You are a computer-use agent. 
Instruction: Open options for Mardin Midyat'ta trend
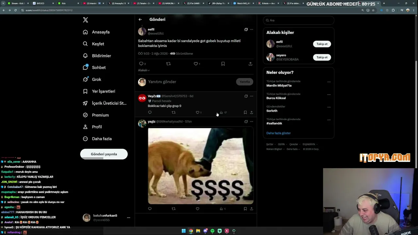click(x=329, y=82)
